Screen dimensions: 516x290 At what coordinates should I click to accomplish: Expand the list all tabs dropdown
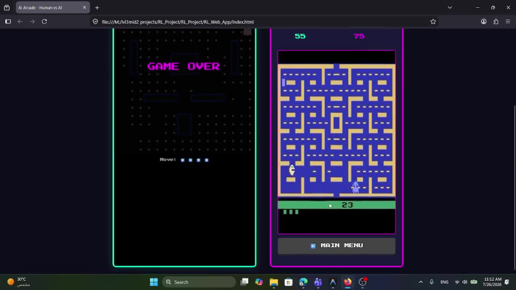click(x=450, y=8)
